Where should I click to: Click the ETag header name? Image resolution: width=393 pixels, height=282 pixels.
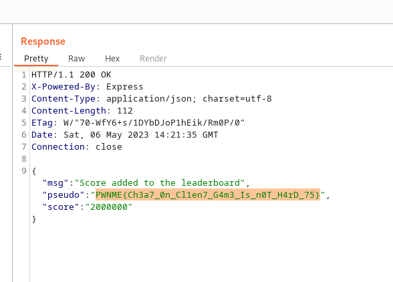click(x=42, y=123)
